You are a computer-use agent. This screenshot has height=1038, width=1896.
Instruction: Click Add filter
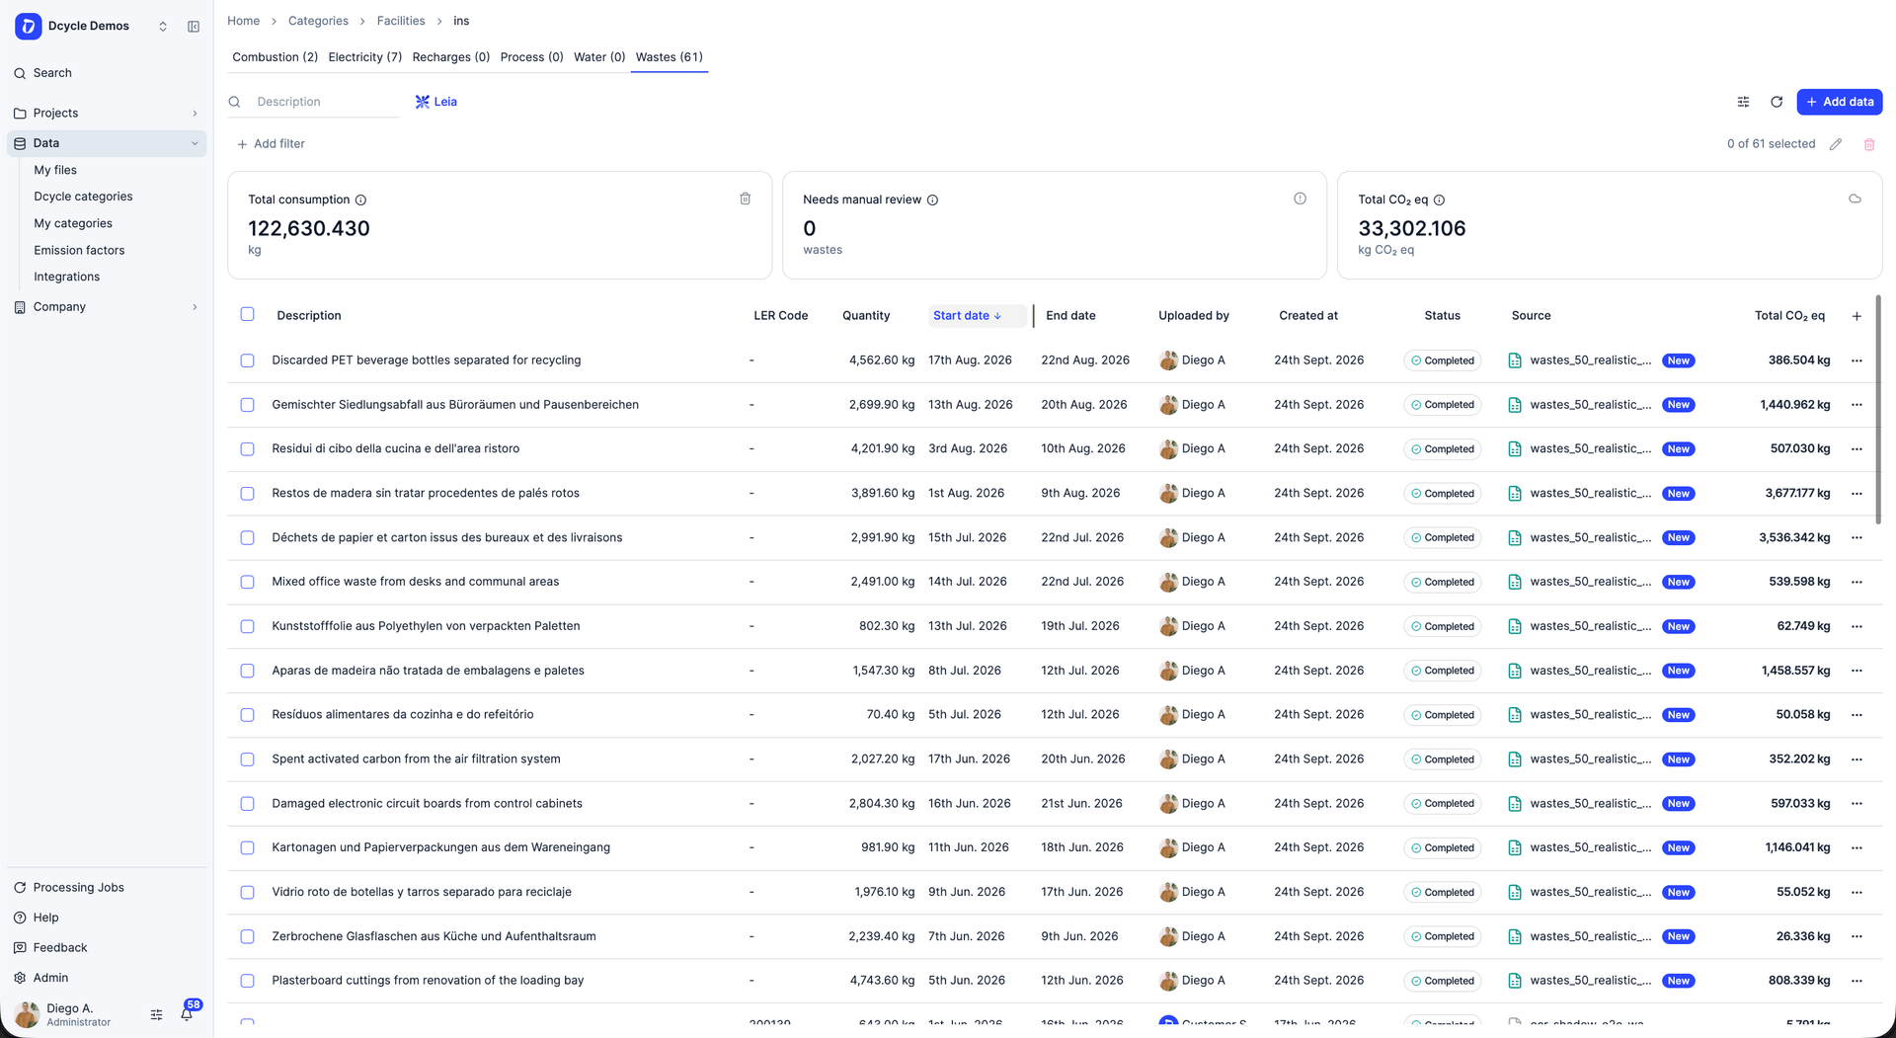(x=271, y=144)
